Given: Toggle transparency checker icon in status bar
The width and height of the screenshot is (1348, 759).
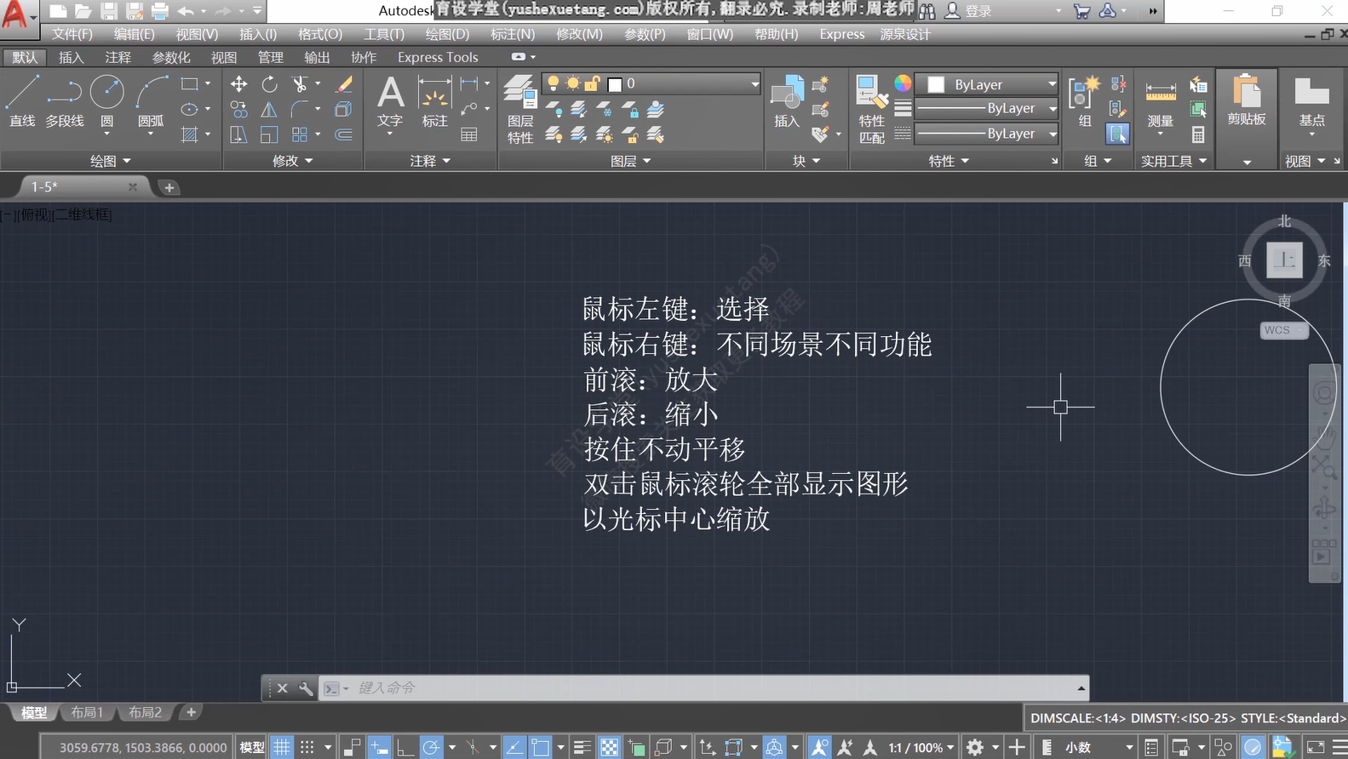Looking at the screenshot, I should point(610,747).
